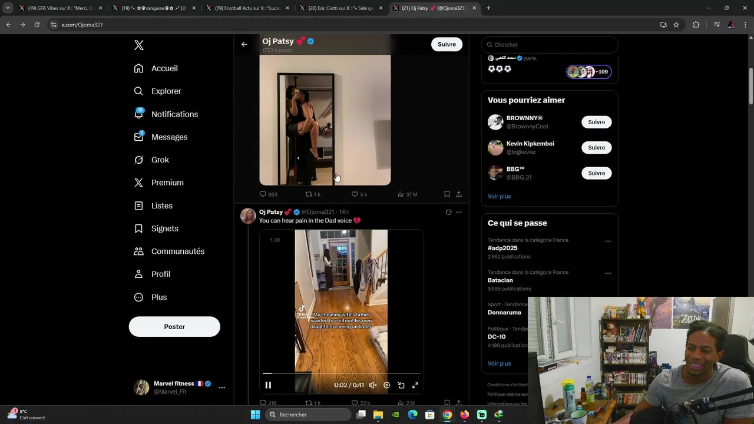Image resolution: width=754 pixels, height=424 pixels.
Task: Open Messages in the sidebar
Action: coord(161,137)
